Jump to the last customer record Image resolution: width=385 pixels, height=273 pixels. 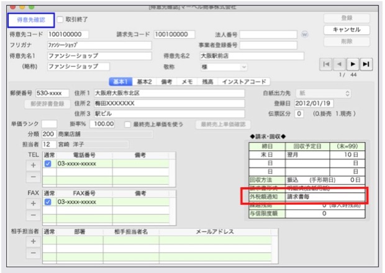click(x=366, y=64)
